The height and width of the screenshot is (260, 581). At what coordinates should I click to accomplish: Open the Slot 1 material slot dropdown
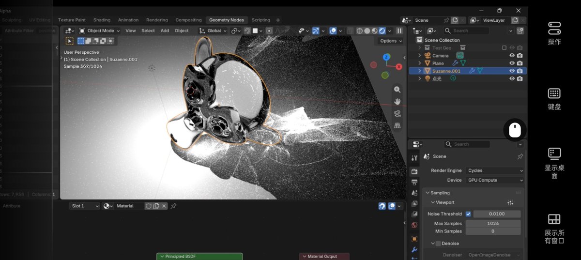tap(84, 206)
